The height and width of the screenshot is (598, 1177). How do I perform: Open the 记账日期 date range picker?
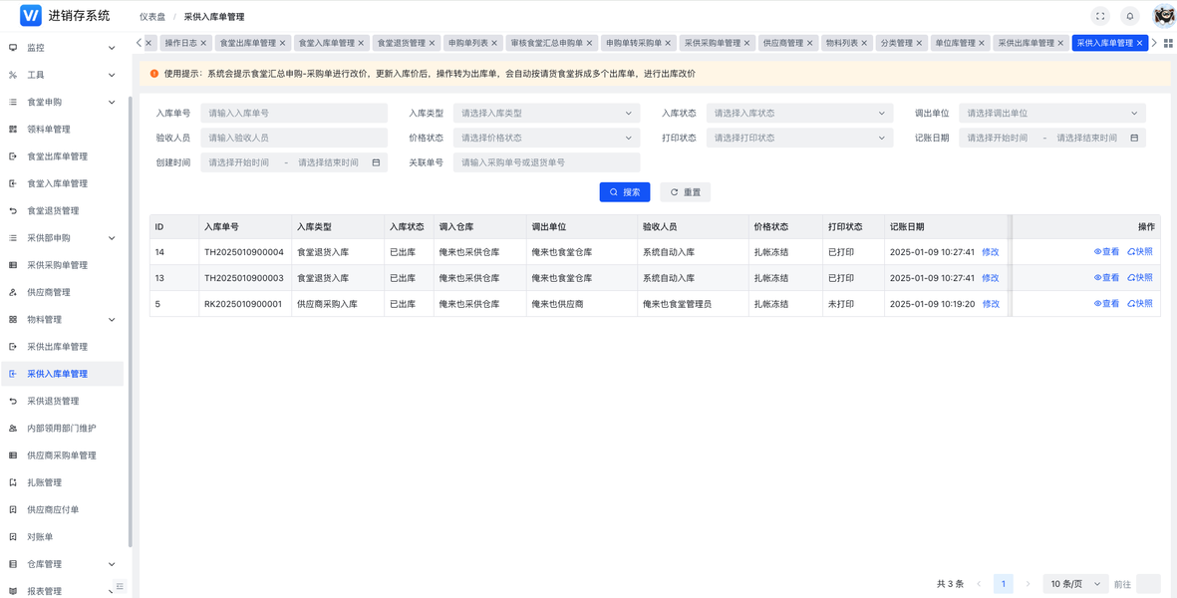(1052, 139)
